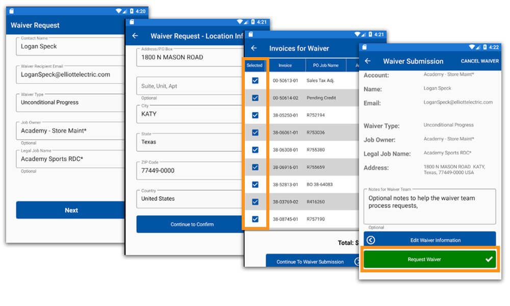The width and height of the screenshot is (510, 306).
Task: Click back arrow in Location Info header
Action: (135, 36)
